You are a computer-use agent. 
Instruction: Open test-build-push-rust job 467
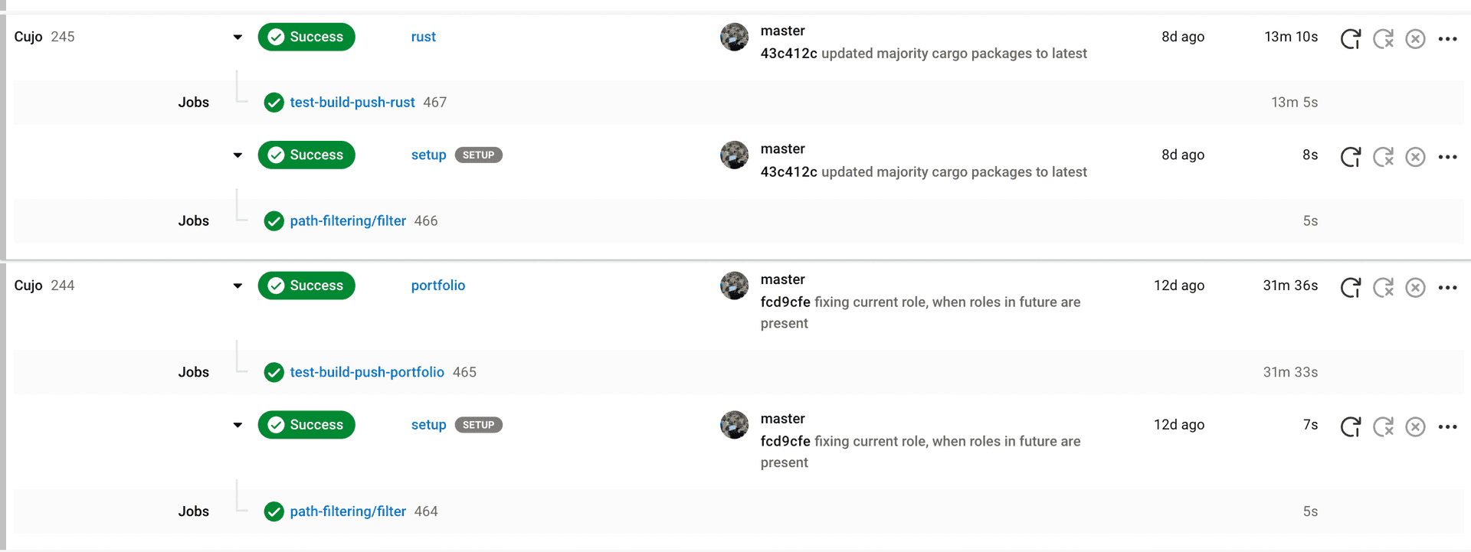[x=352, y=103]
